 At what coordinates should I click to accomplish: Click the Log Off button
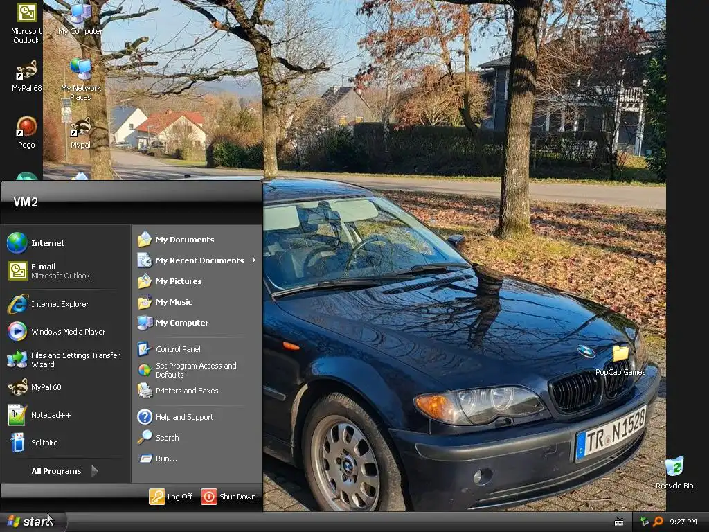(x=172, y=497)
